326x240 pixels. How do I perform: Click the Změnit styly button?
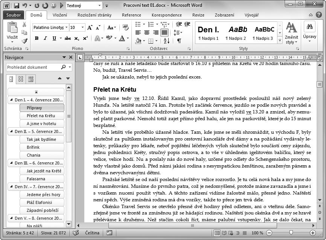(x=291, y=33)
